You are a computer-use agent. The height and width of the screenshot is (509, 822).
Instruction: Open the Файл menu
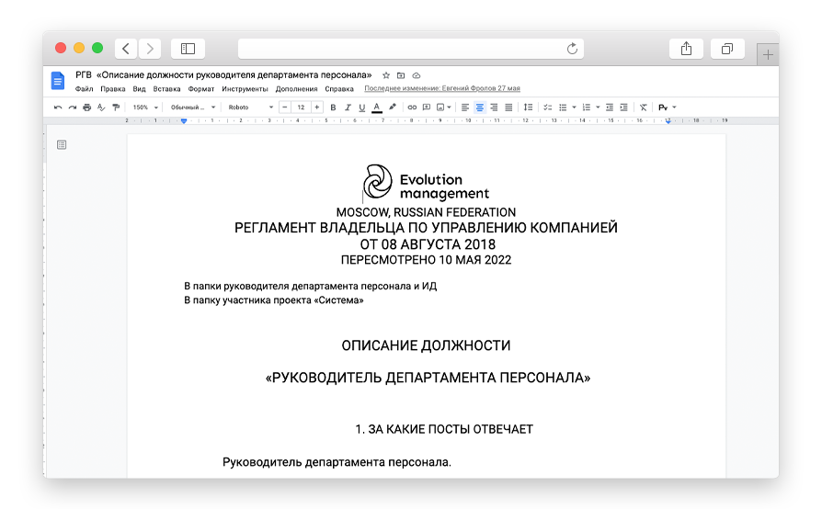click(84, 89)
